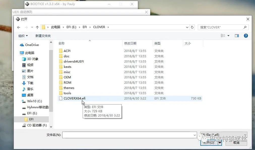Image resolution: width=255 pixels, height=150 pixels.
Task: Close the 打开 dialog
Action: click(248, 19)
